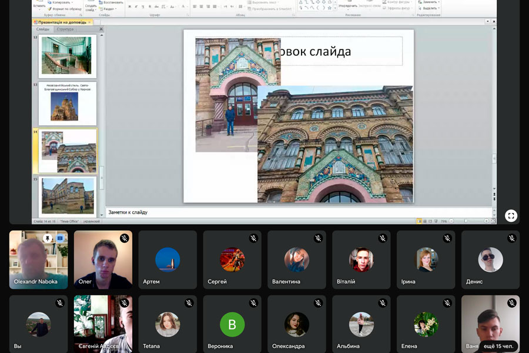
Task: Click the pin icon on Olexandr Naboka's tile
Action: 48,238
